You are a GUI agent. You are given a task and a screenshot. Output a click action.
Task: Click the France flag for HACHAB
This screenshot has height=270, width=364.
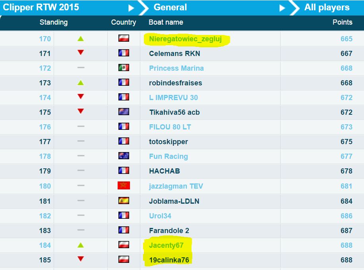(124, 170)
